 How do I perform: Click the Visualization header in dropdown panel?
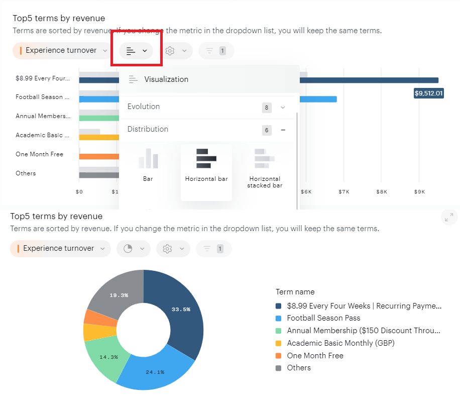point(166,79)
